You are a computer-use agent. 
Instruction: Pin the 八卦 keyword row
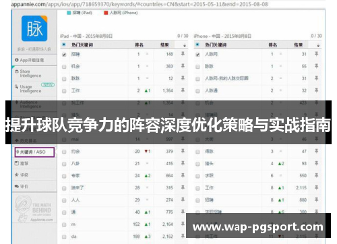183,163
